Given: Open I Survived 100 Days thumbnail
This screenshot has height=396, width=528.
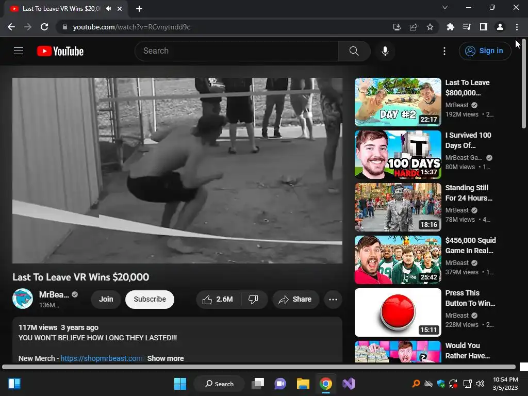Looking at the screenshot, I should click(398, 155).
